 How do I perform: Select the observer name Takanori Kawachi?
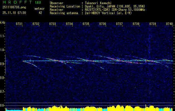(98, 3)
